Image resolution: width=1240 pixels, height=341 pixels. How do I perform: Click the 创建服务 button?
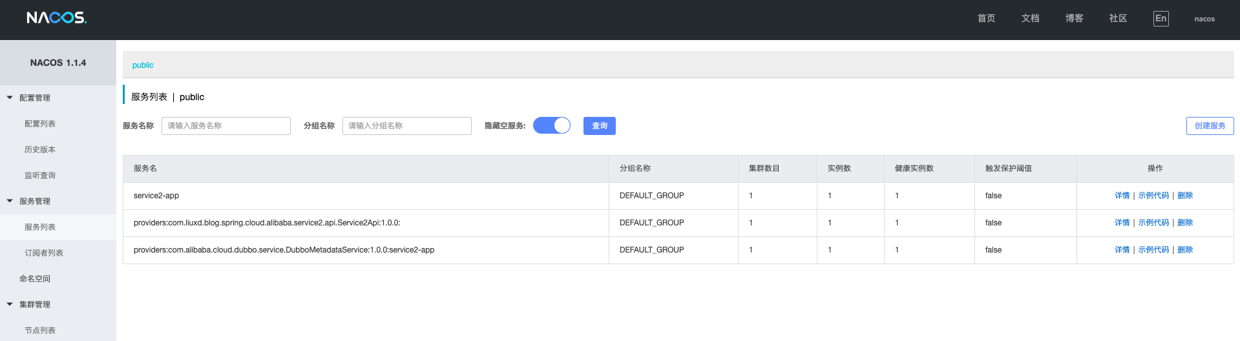pyautogui.click(x=1210, y=126)
